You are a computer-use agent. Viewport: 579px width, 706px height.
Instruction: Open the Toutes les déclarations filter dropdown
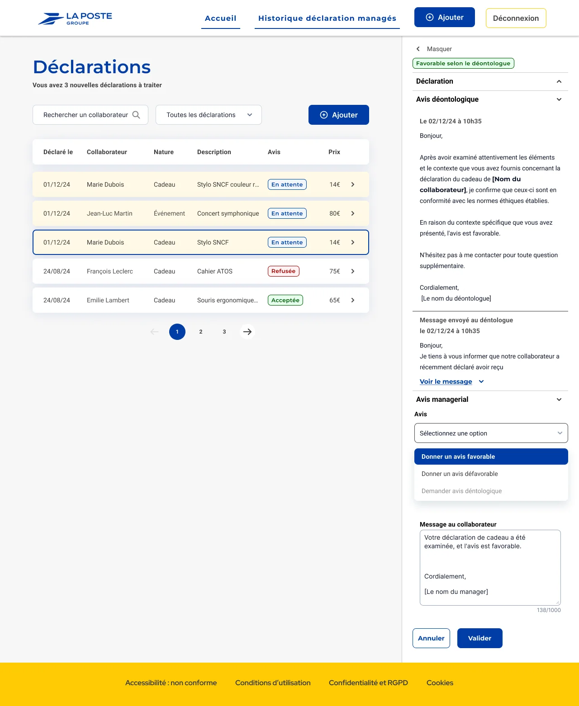(x=209, y=115)
